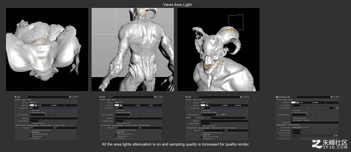Screen dimensions: 351x152
Task: Click the Environment Light icon of envlight1
Action: point(277,97)
